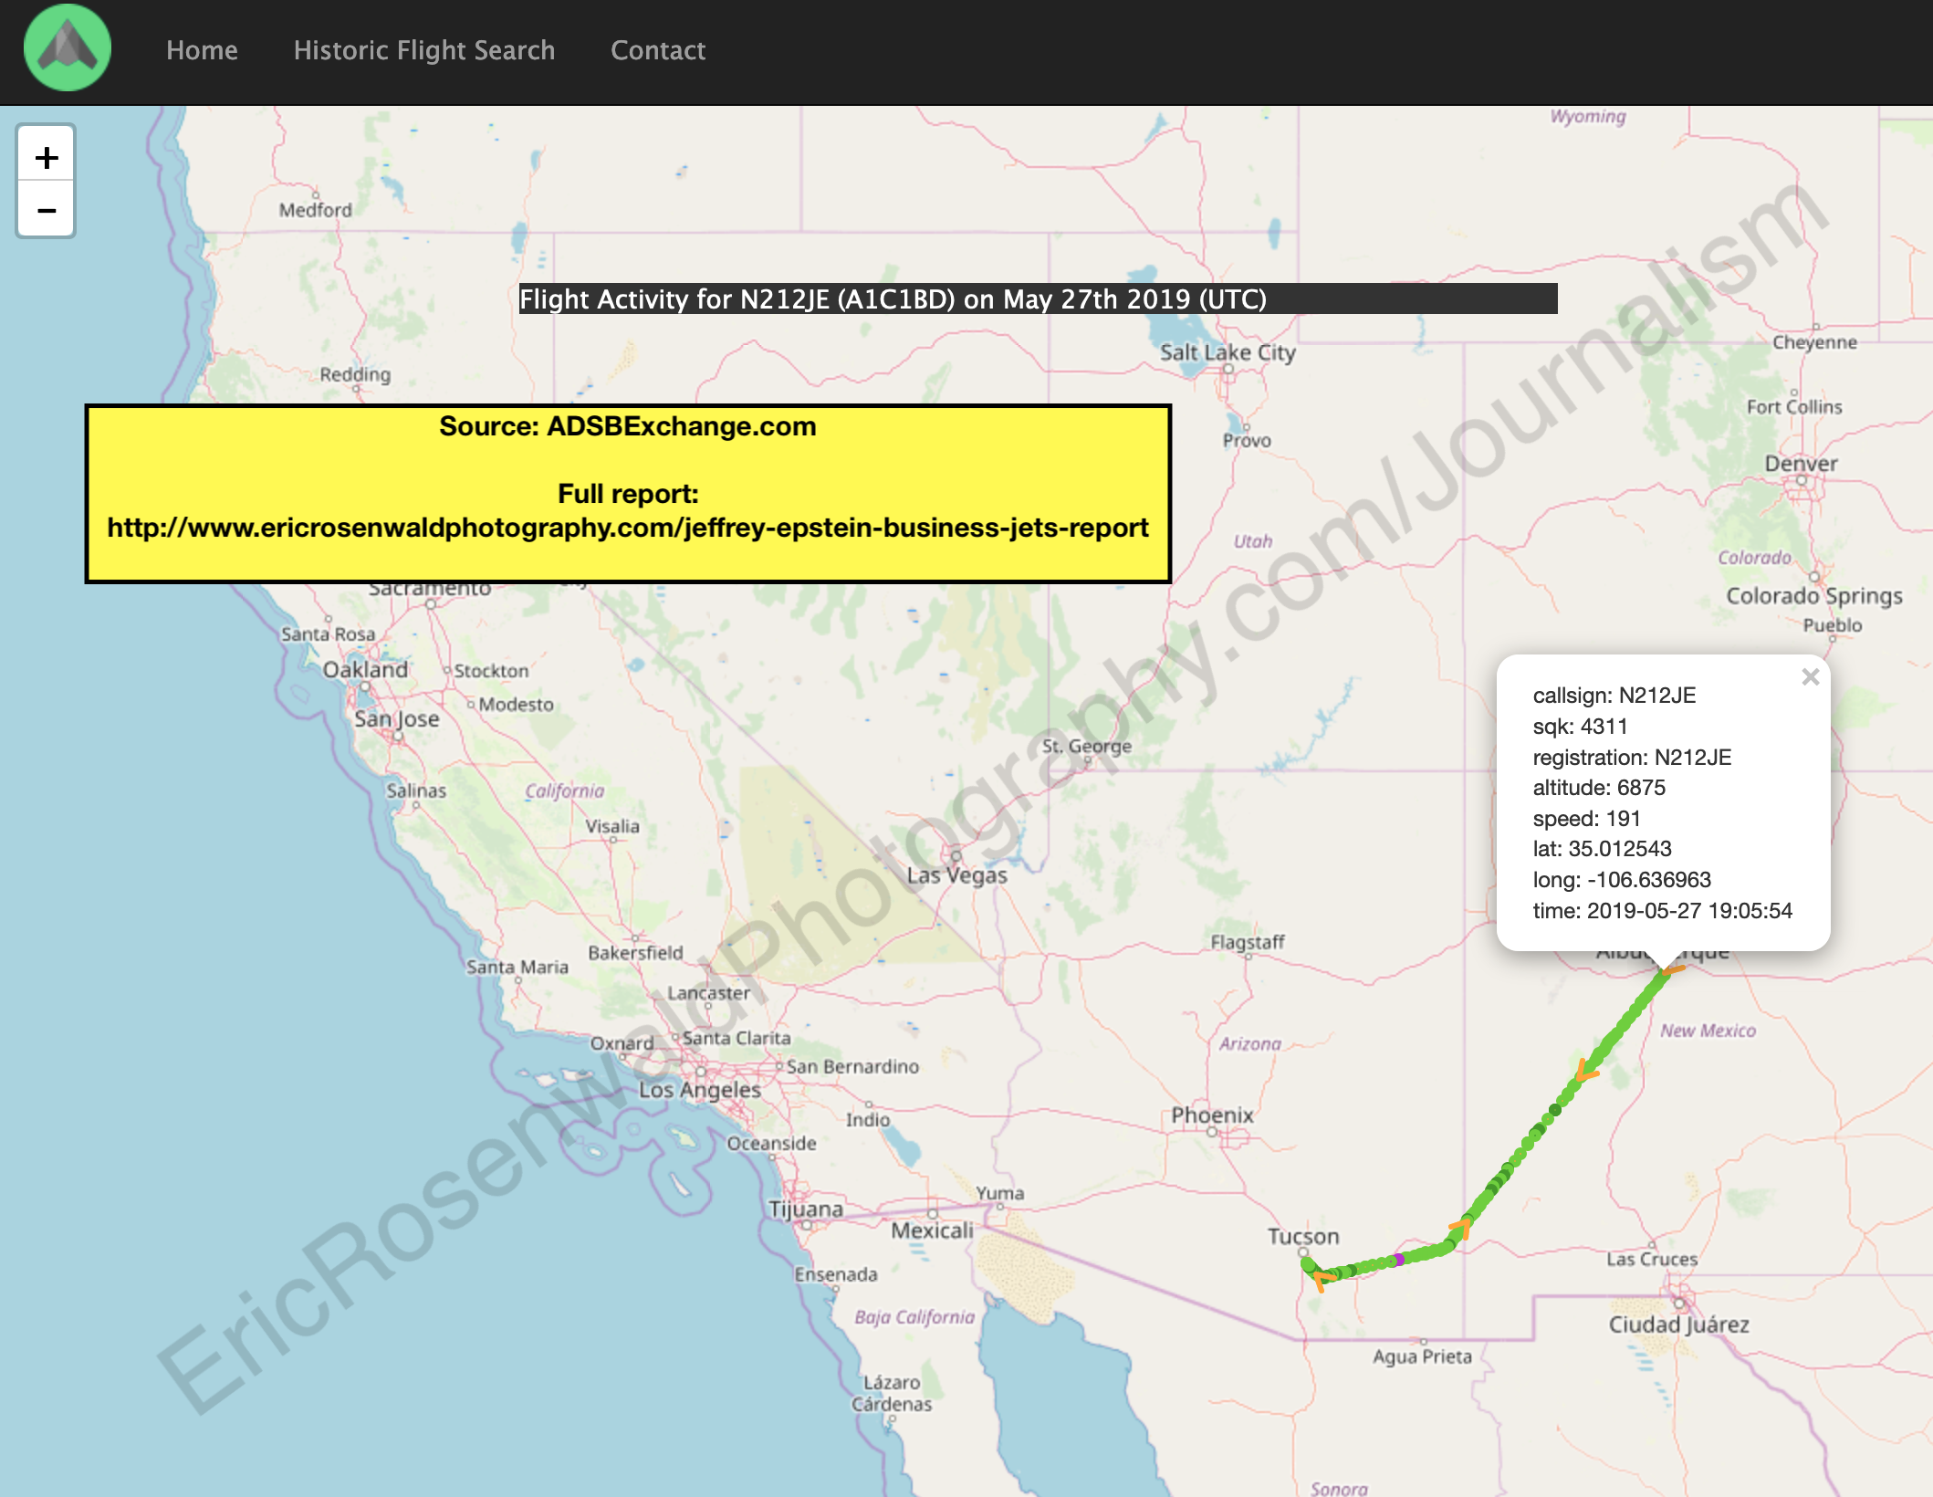This screenshot has width=1933, height=1497.
Task: Zoom out the map with minus button
Action: click(x=46, y=210)
